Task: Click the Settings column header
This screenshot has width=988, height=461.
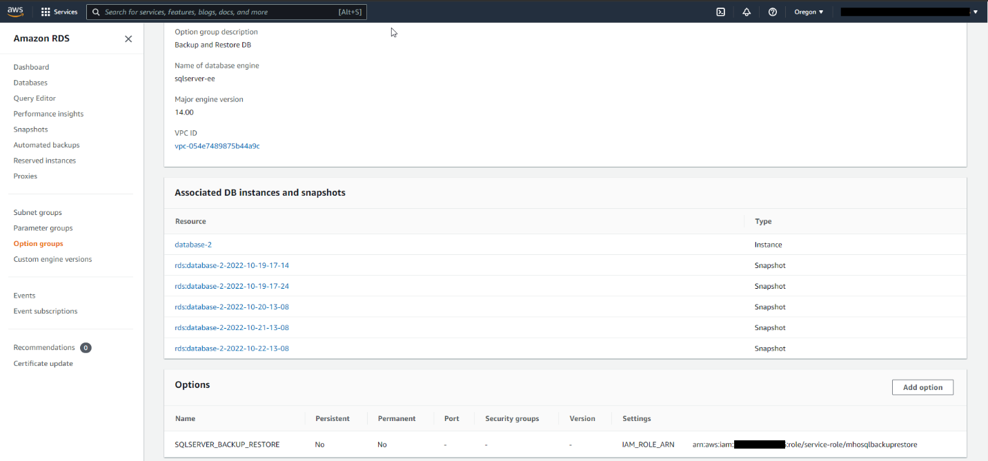Action: (636, 418)
